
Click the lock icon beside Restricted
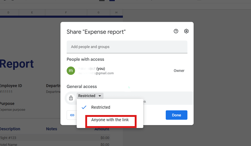tap(71, 98)
